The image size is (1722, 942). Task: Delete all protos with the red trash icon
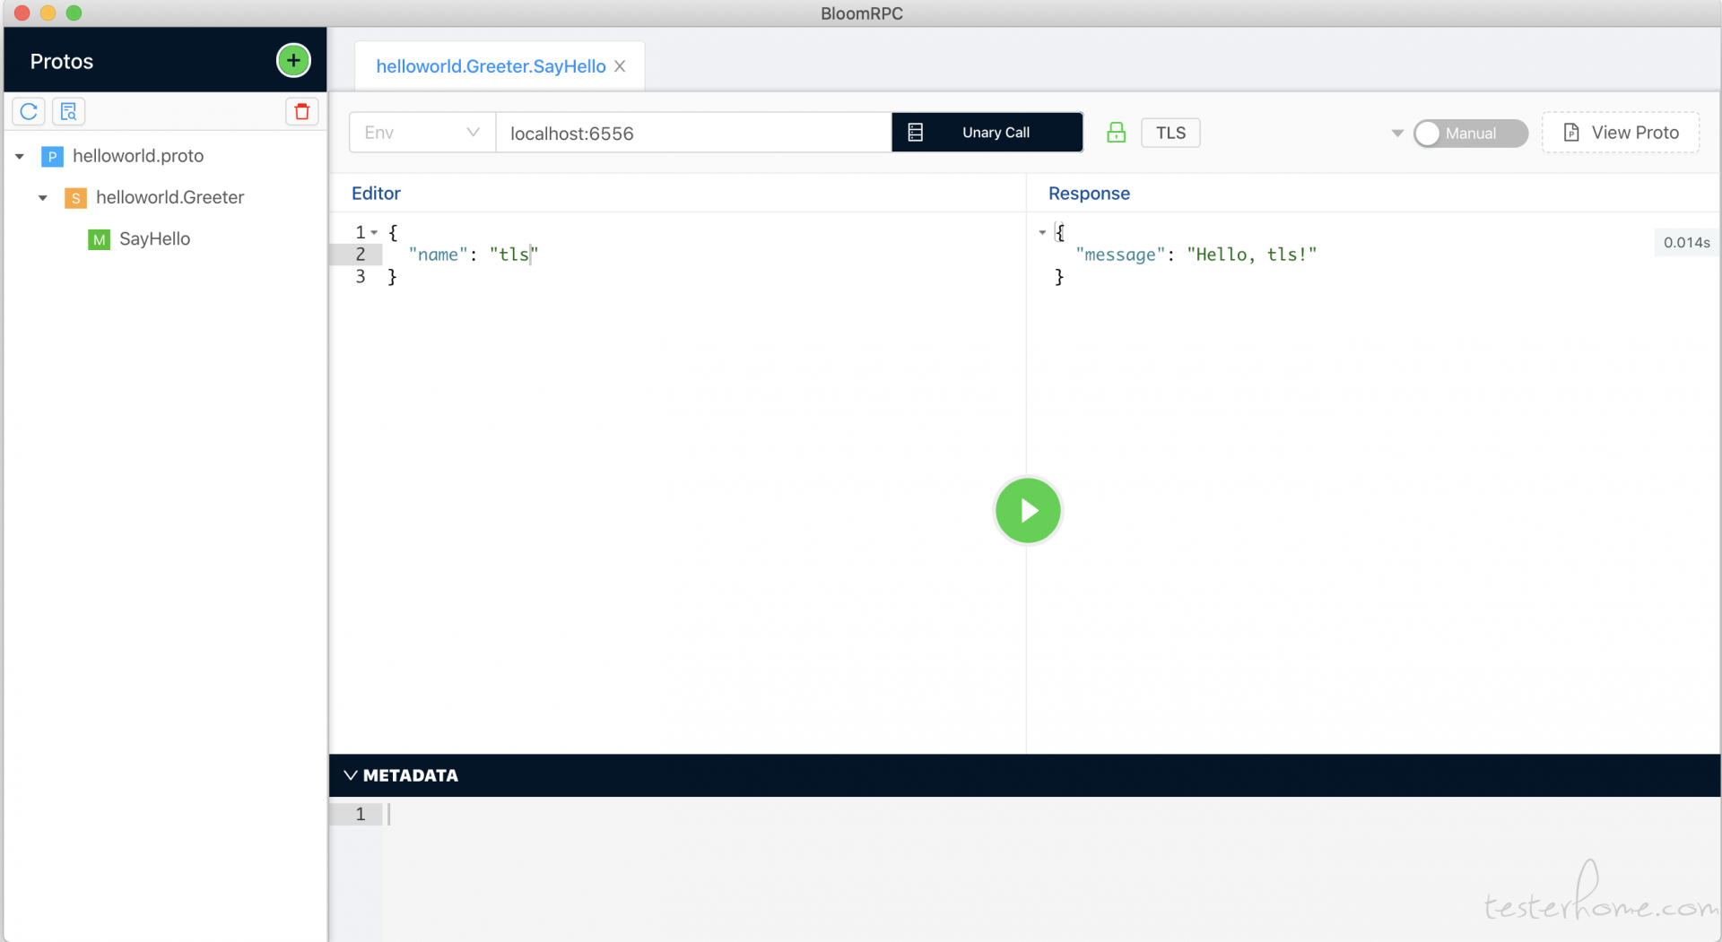pyautogui.click(x=302, y=111)
